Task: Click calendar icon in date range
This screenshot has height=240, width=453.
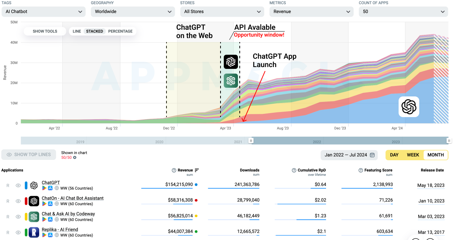Action: (372, 155)
